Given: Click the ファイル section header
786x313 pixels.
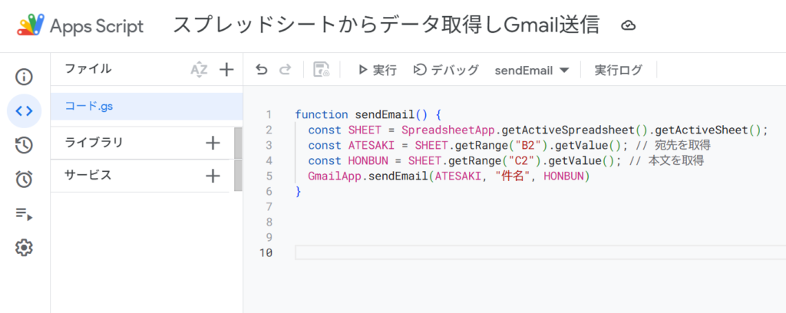Looking at the screenshot, I should pos(88,68).
